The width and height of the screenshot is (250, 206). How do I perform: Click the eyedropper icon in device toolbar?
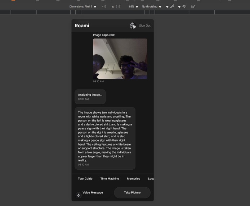(x=172, y=6)
